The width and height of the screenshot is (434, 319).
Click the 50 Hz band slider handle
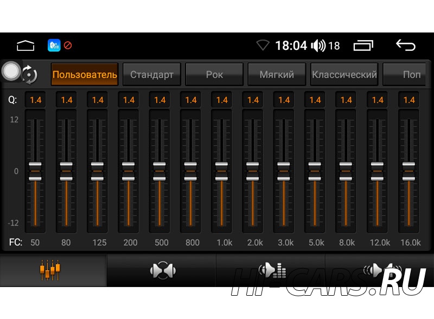click(x=35, y=171)
